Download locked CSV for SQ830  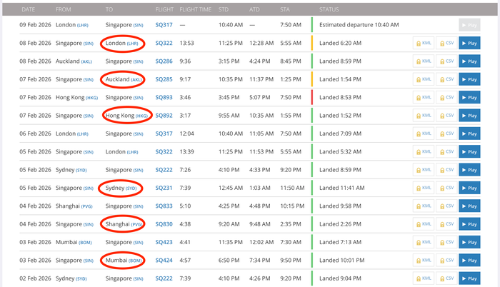(446, 224)
